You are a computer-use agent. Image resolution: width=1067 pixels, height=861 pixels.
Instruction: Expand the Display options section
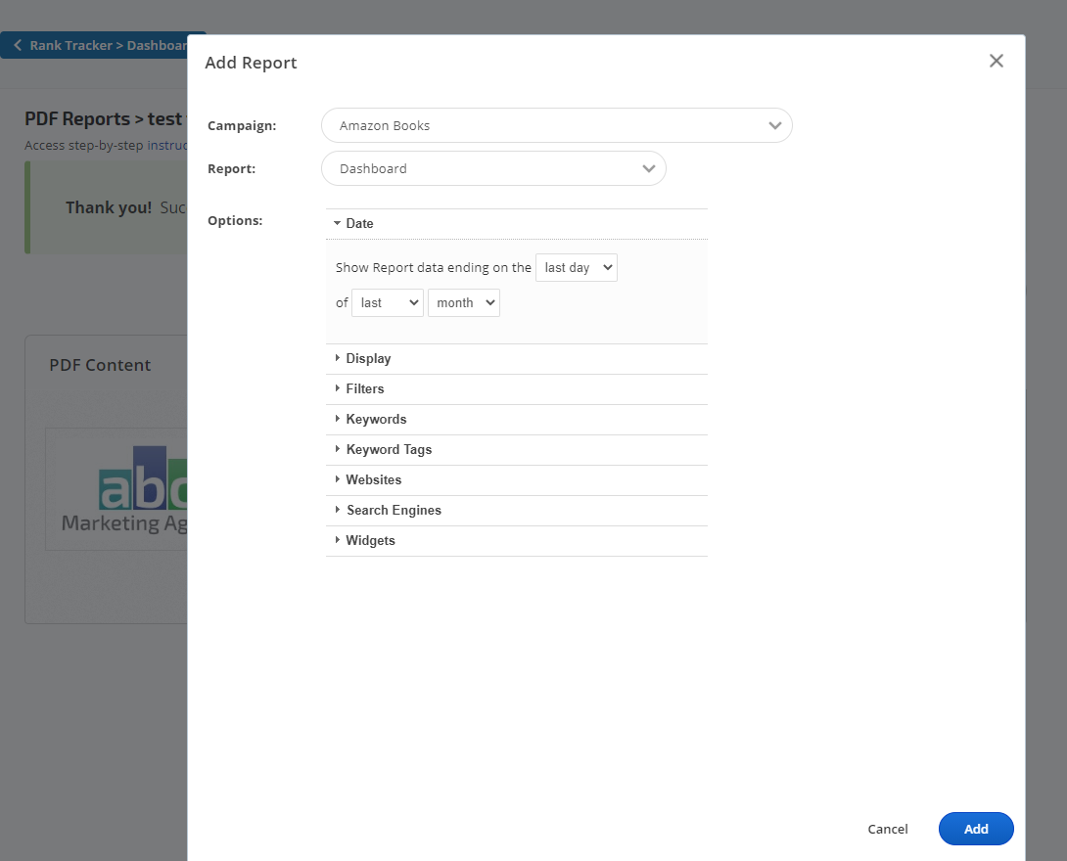click(368, 358)
